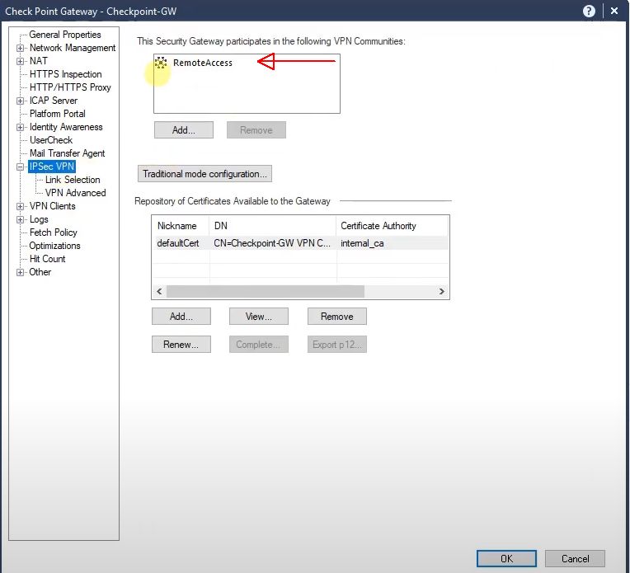Select Identity Awareness in tree
Viewport: 630px width, 573px height.
point(66,127)
